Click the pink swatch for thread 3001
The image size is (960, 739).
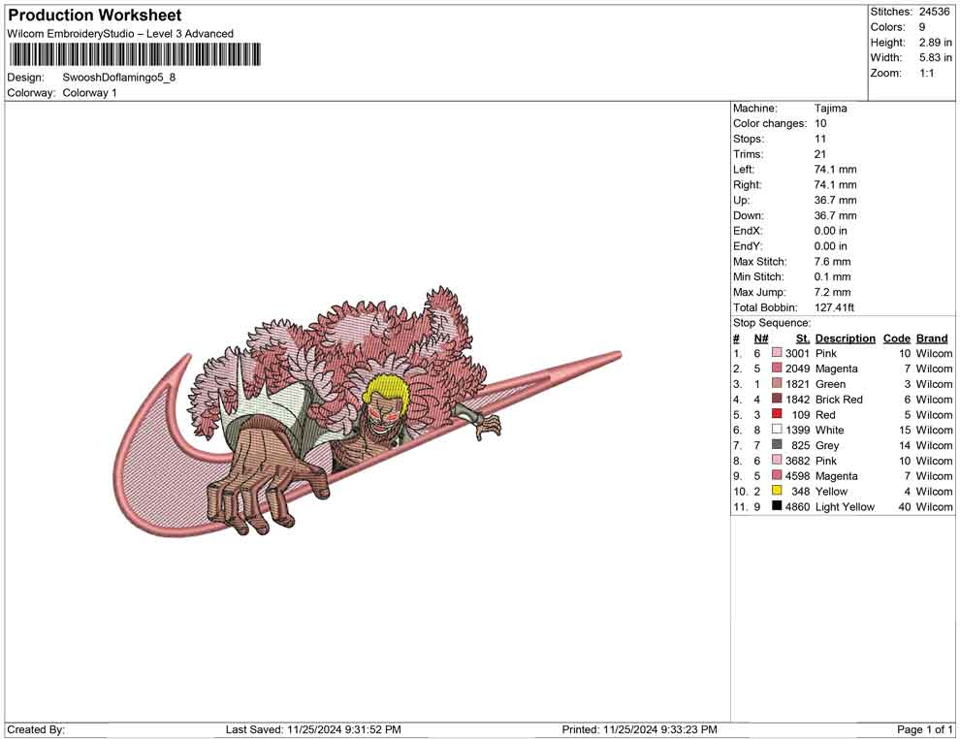coord(777,353)
